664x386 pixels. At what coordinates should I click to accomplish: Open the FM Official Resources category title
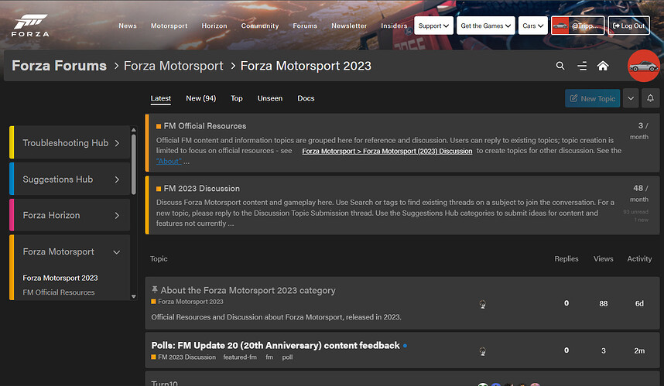point(205,126)
